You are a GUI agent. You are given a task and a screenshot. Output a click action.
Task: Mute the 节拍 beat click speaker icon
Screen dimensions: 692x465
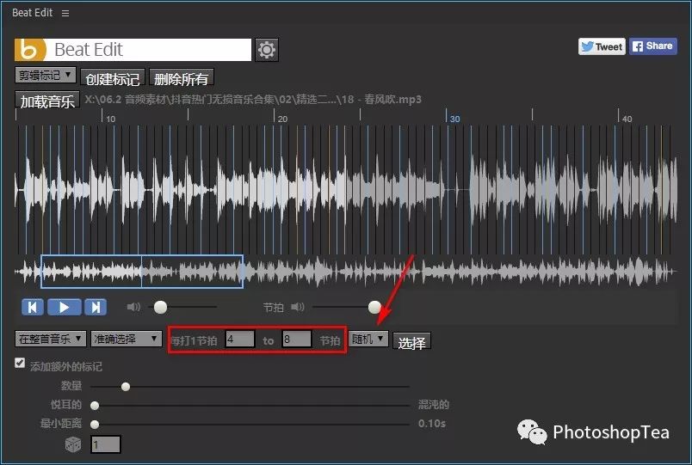[x=298, y=307]
